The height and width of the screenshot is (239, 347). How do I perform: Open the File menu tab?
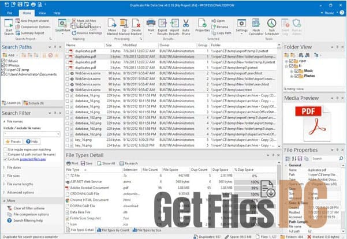pyautogui.click(x=10, y=13)
